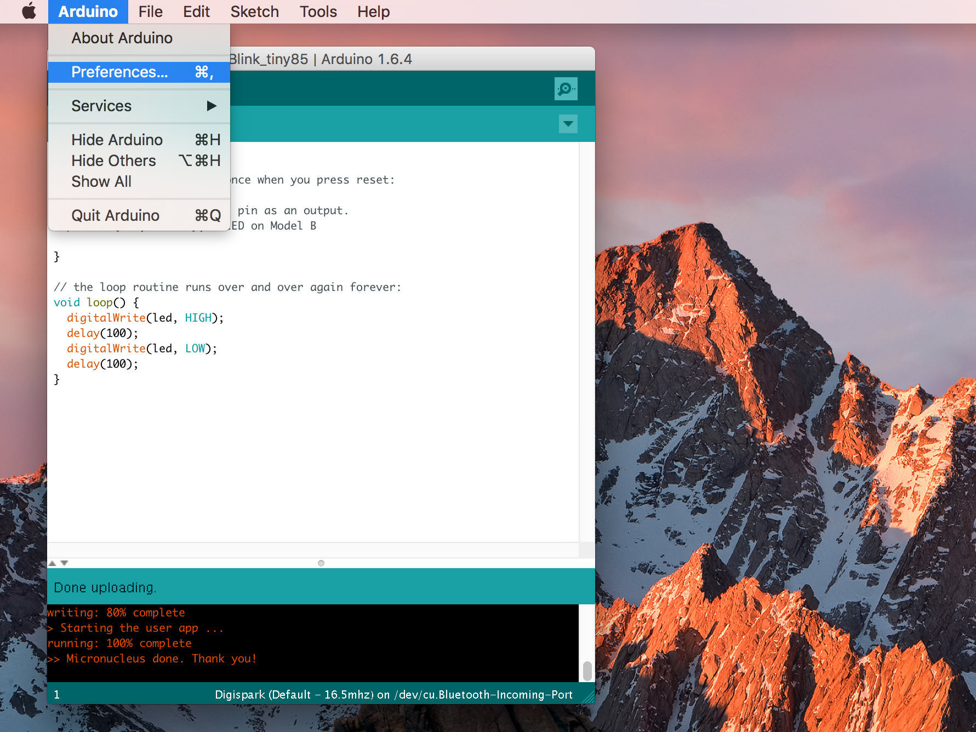Click 'running: 100% complete' console line
This screenshot has height=732, width=976.
(119, 643)
